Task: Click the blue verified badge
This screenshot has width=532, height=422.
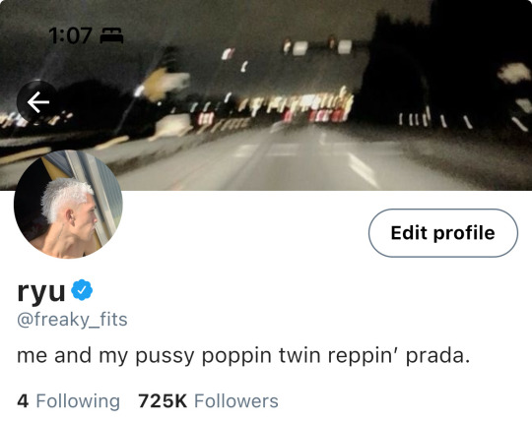Action: click(x=82, y=289)
